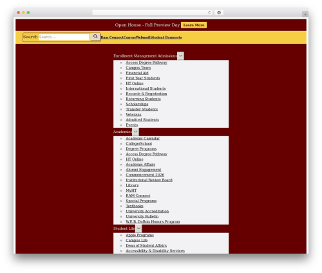Open the Webmail link
322x273 pixels.
pyautogui.click(x=143, y=37)
